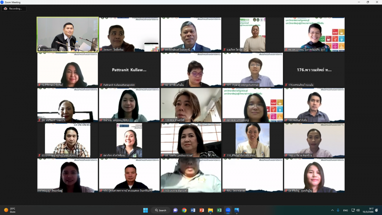This screenshot has width=382, height=215.
Task: Select the Pattranit Kullawattanapokin participant tile
Action: [x=129, y=70]
